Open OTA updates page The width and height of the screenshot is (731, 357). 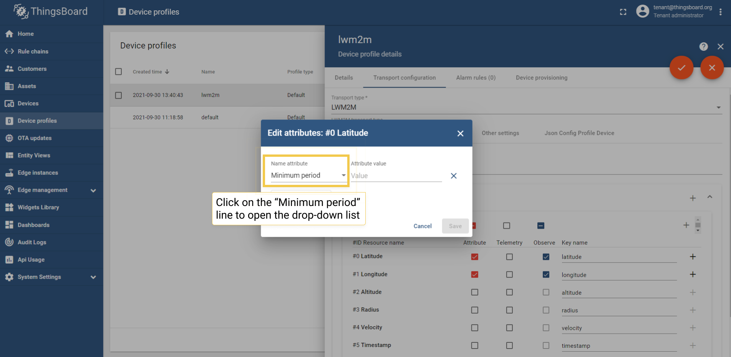coord(51,138)
